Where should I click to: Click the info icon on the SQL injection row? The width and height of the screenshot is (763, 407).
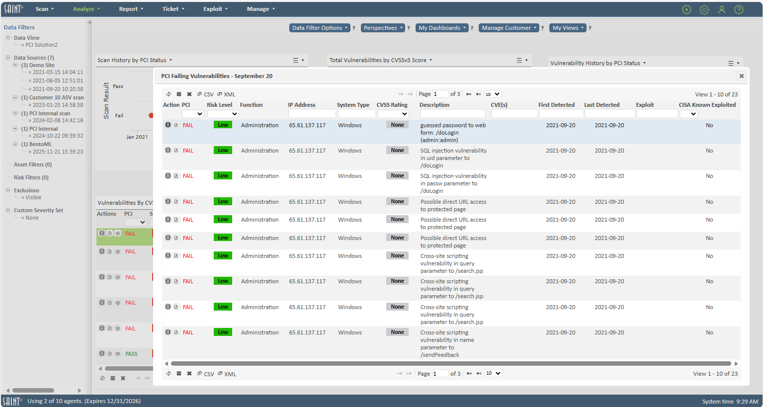[168, 150]
